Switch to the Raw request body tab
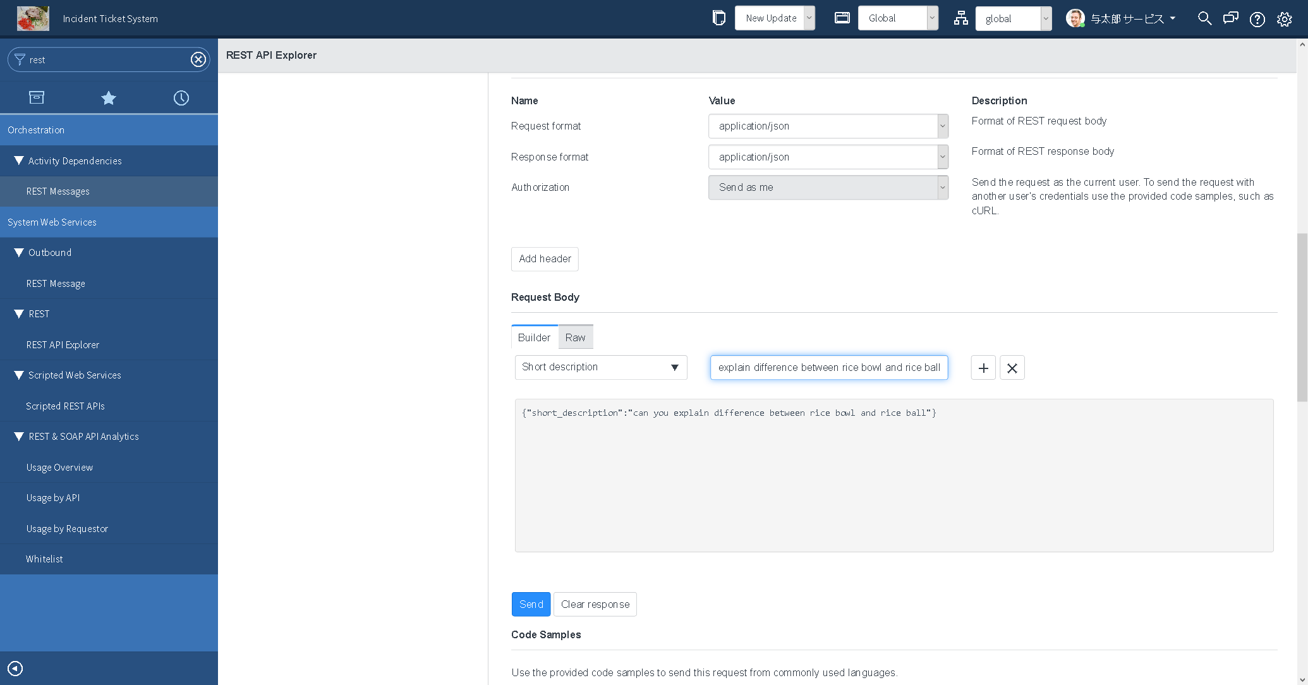1308x685 pixels. click(575, 337)
